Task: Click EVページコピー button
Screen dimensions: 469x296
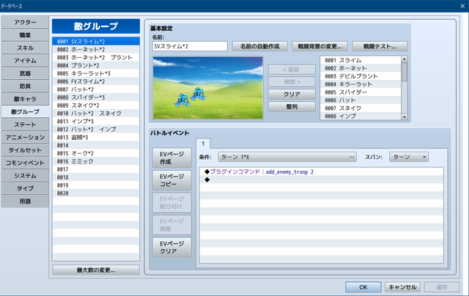Action: tap(171, 180)
